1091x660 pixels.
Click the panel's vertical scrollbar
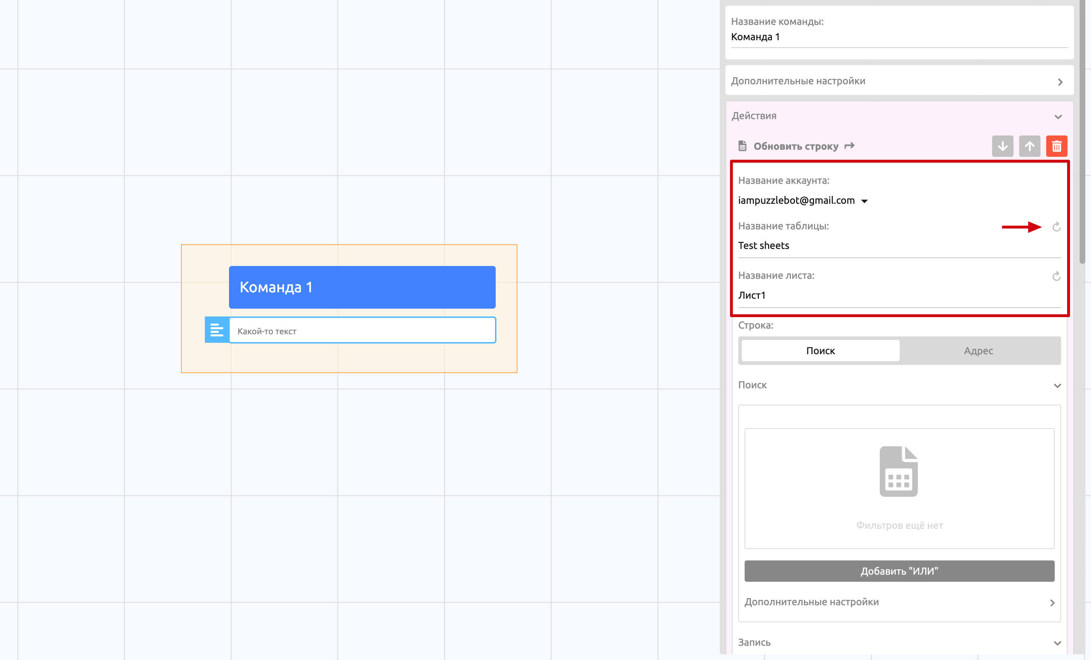(x=1082, y=133)
